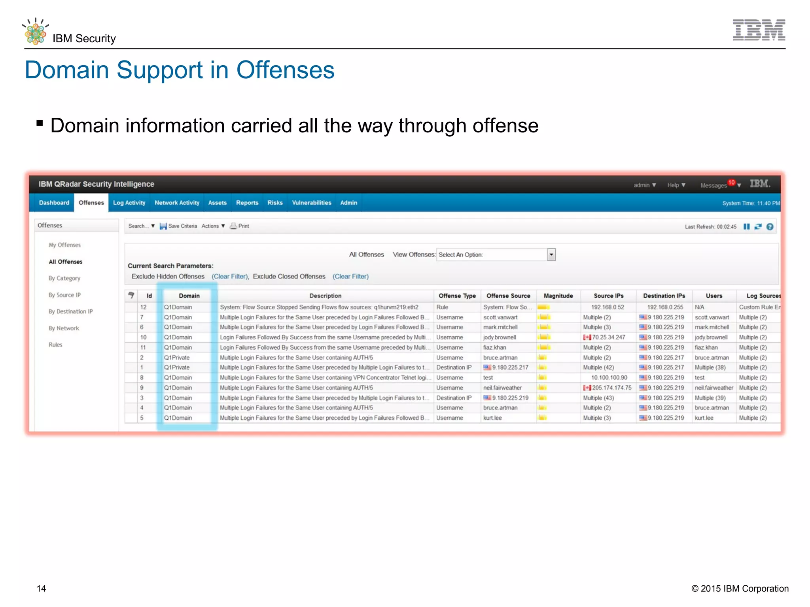
Task: Sort by the Description column header
Action: [x=325, y=296]
